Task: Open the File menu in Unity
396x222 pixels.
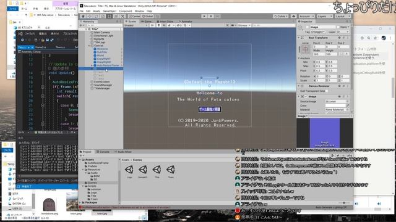Action: click(x=81, y=11)
